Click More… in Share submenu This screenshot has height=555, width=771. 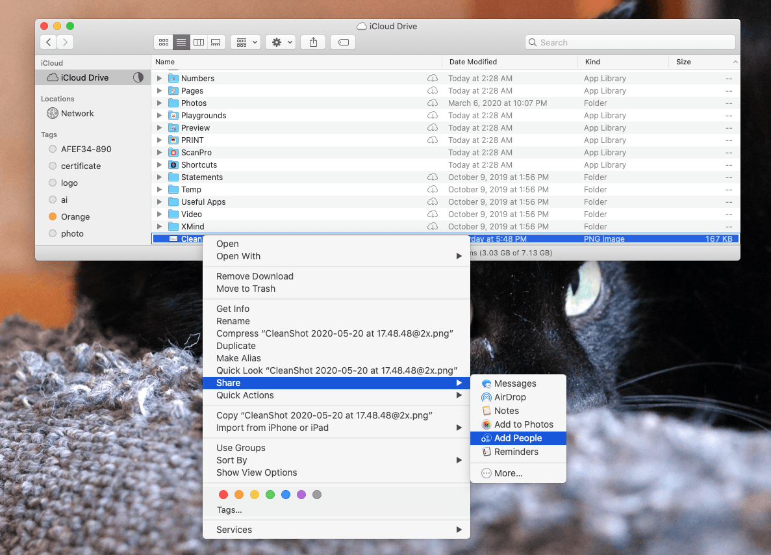[x=508, y=473]
